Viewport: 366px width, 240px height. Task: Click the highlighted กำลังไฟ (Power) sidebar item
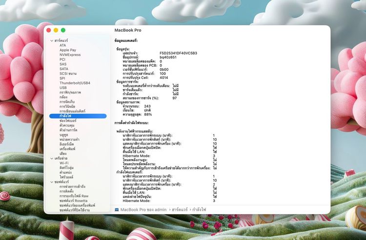(x=78, y=116)
